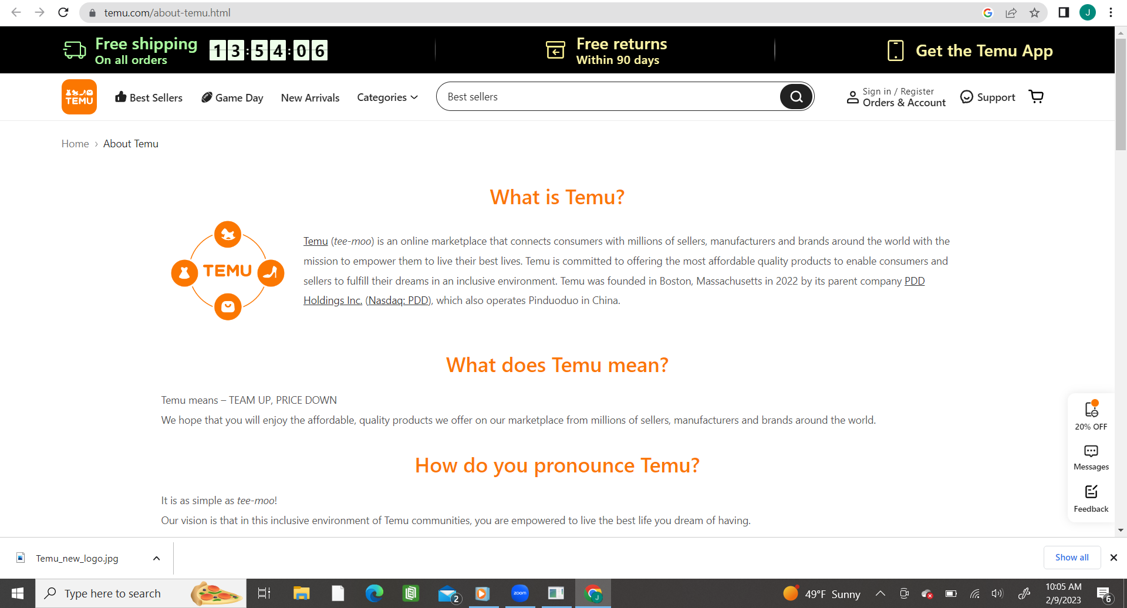Open the Support menu
The width and height of the screenshot is (1127, 608).
tap(988, 97)
